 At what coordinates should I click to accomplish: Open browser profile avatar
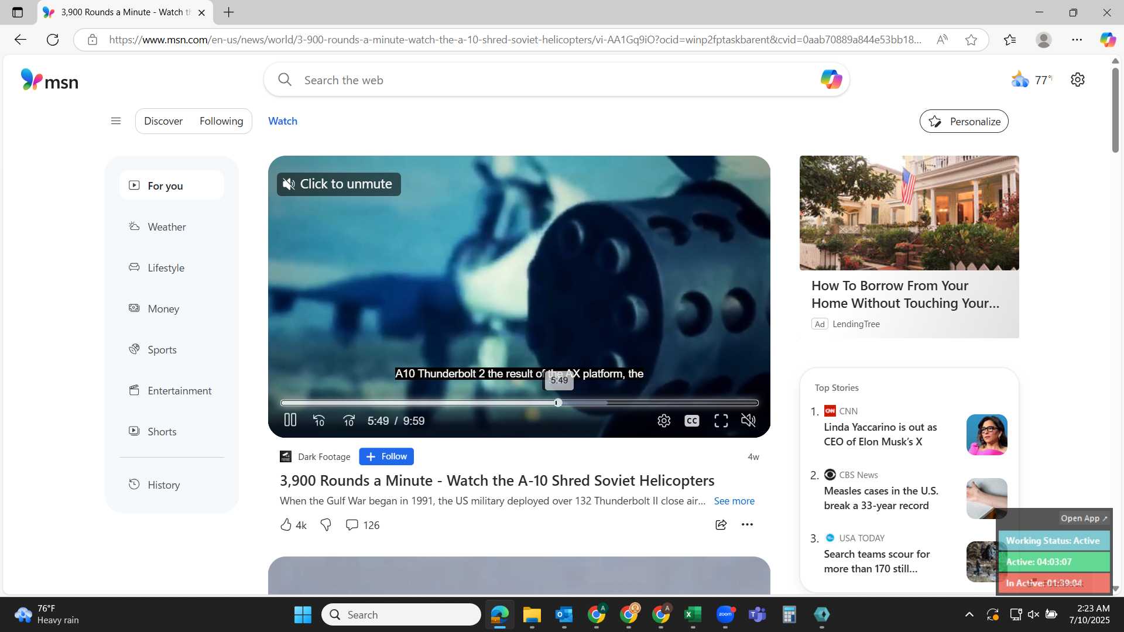point(1044,40)
